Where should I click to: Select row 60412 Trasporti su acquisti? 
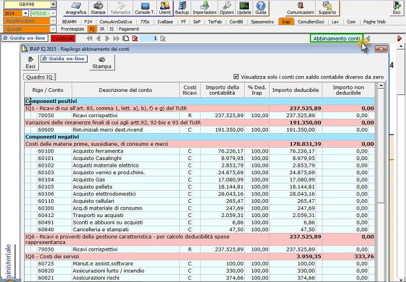199,215
